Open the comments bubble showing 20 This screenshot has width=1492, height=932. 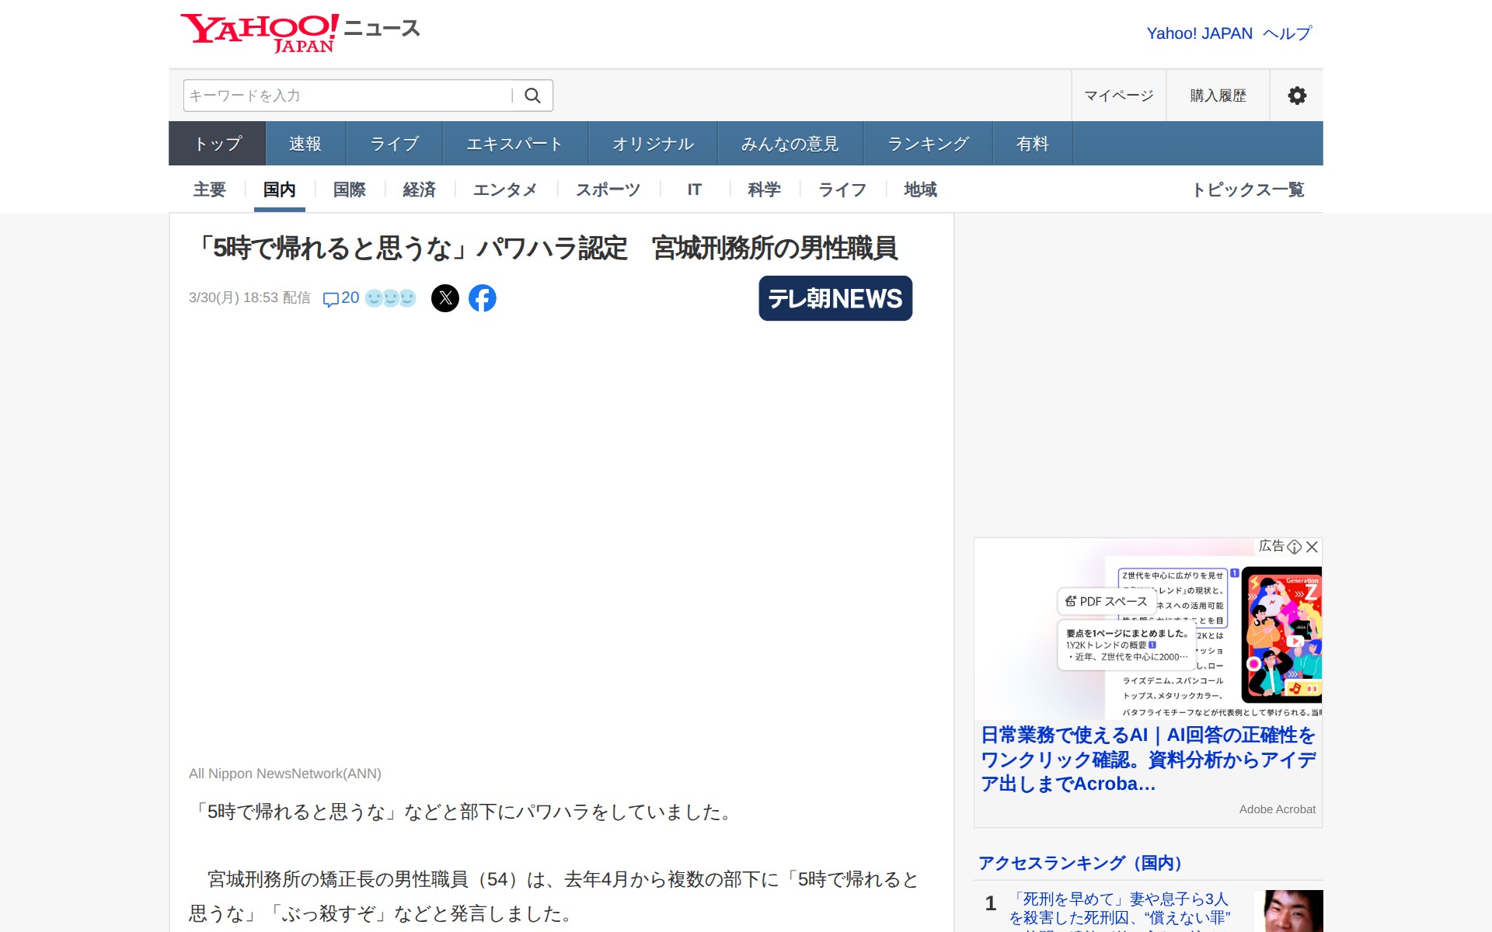tap(340, 298)
